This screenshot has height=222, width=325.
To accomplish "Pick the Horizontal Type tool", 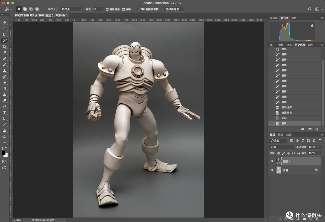I will [4, 113].
